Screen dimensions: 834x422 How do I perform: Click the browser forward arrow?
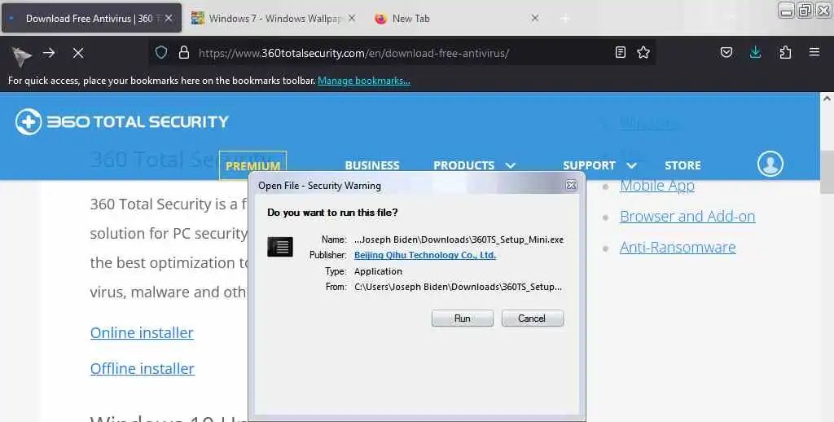[x=49, y=53]
